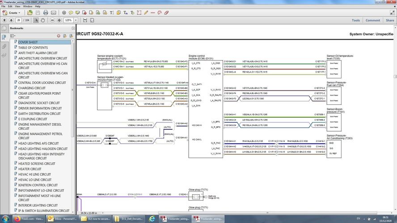
Task: Click the Open file folder icon
Action: tap(30, 12)
